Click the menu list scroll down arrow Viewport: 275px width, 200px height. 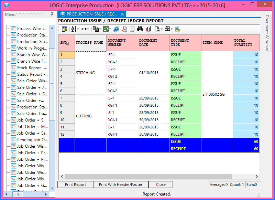pyautogui.click(x=52, y=188)
